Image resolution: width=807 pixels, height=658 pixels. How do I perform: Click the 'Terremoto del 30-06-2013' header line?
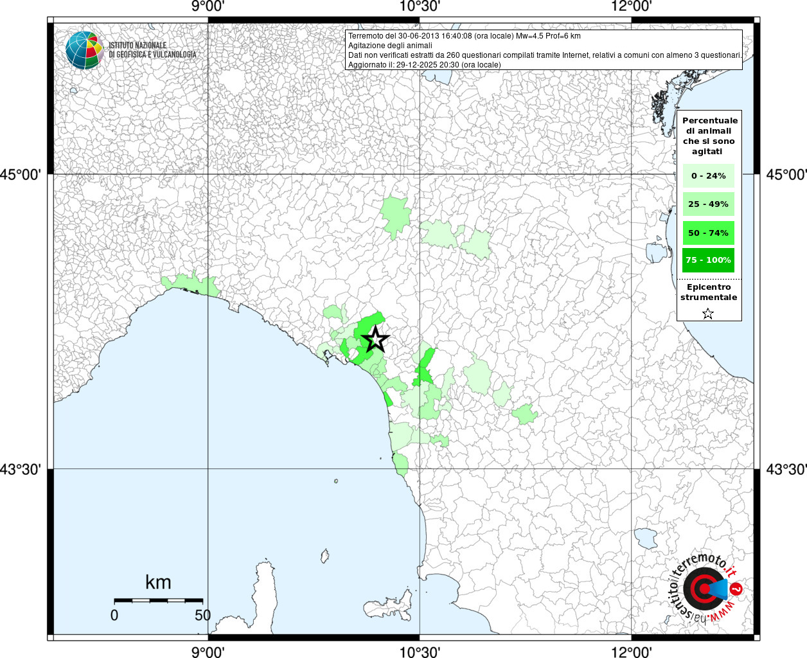[x=464, y=36]
